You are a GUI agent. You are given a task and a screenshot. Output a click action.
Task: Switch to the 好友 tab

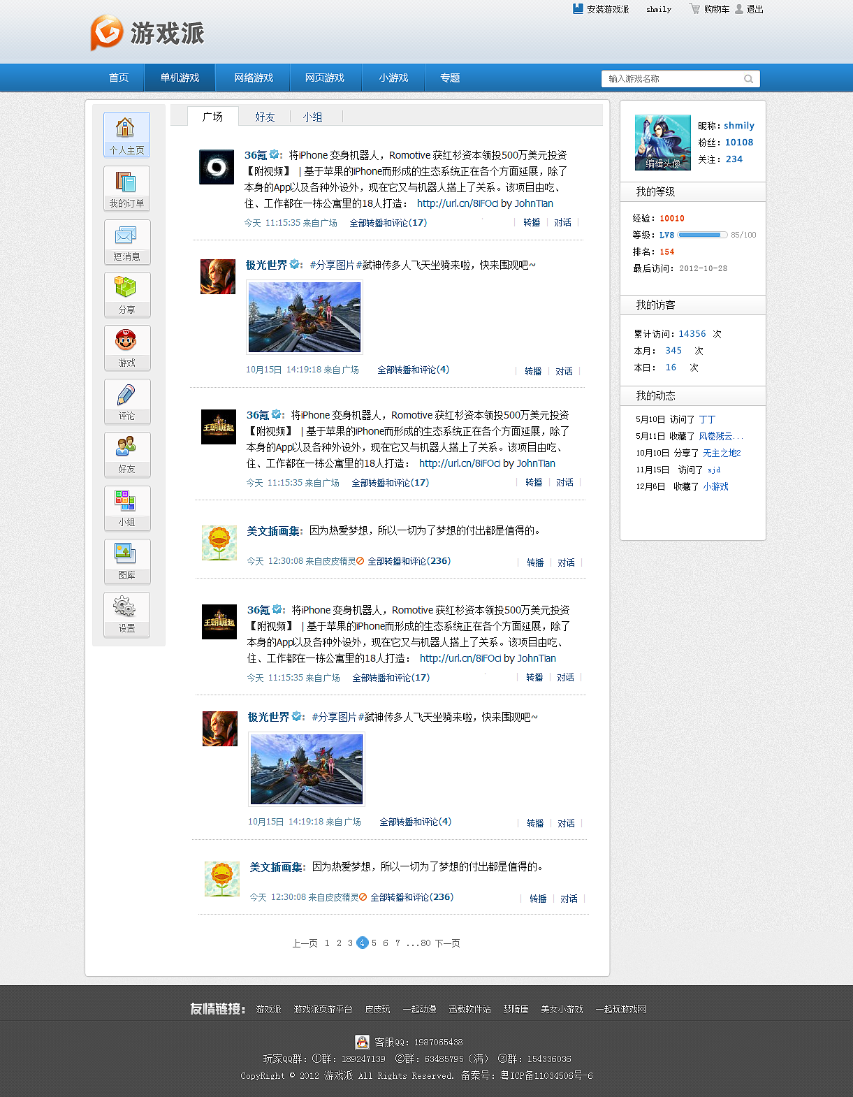(265, 117)
